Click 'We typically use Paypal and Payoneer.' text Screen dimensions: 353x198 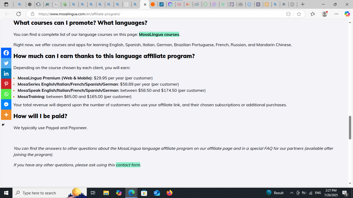coord(50,128)
